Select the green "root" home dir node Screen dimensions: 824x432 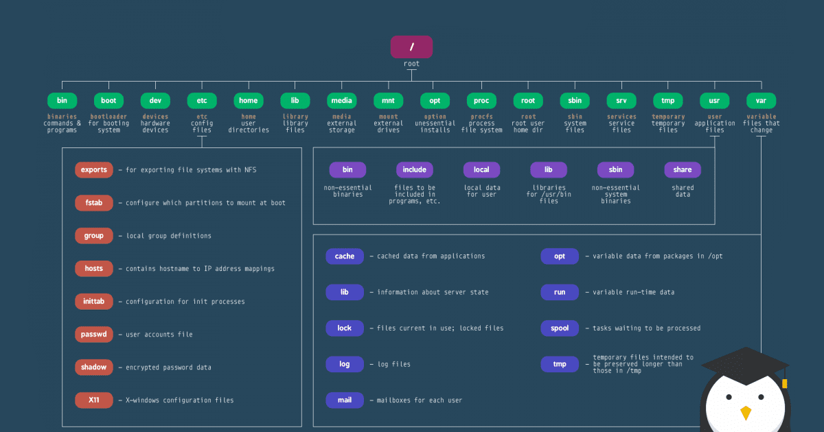528,101
